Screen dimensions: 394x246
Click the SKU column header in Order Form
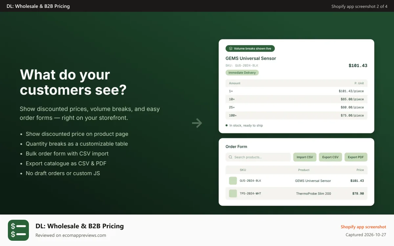coord(243,170)
